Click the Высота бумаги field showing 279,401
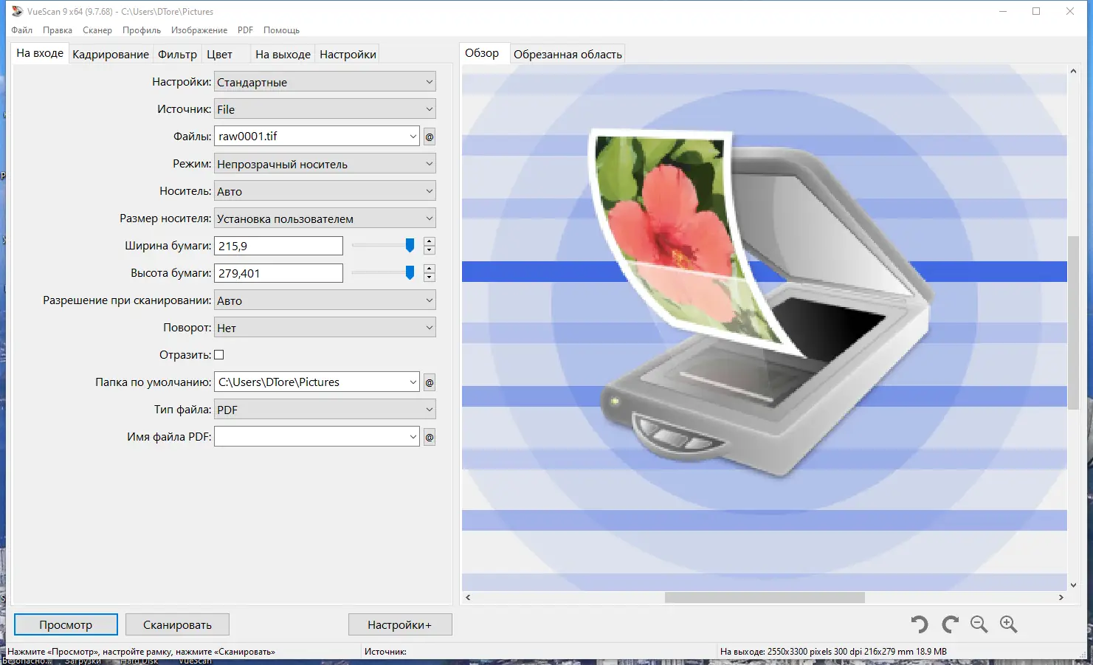 point(278,273)
